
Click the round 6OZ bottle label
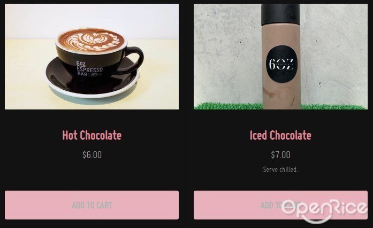pyautogui.click(x=281, y=64)
